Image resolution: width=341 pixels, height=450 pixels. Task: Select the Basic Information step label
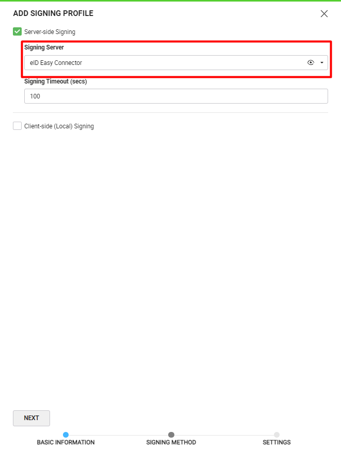click(66, 442)
